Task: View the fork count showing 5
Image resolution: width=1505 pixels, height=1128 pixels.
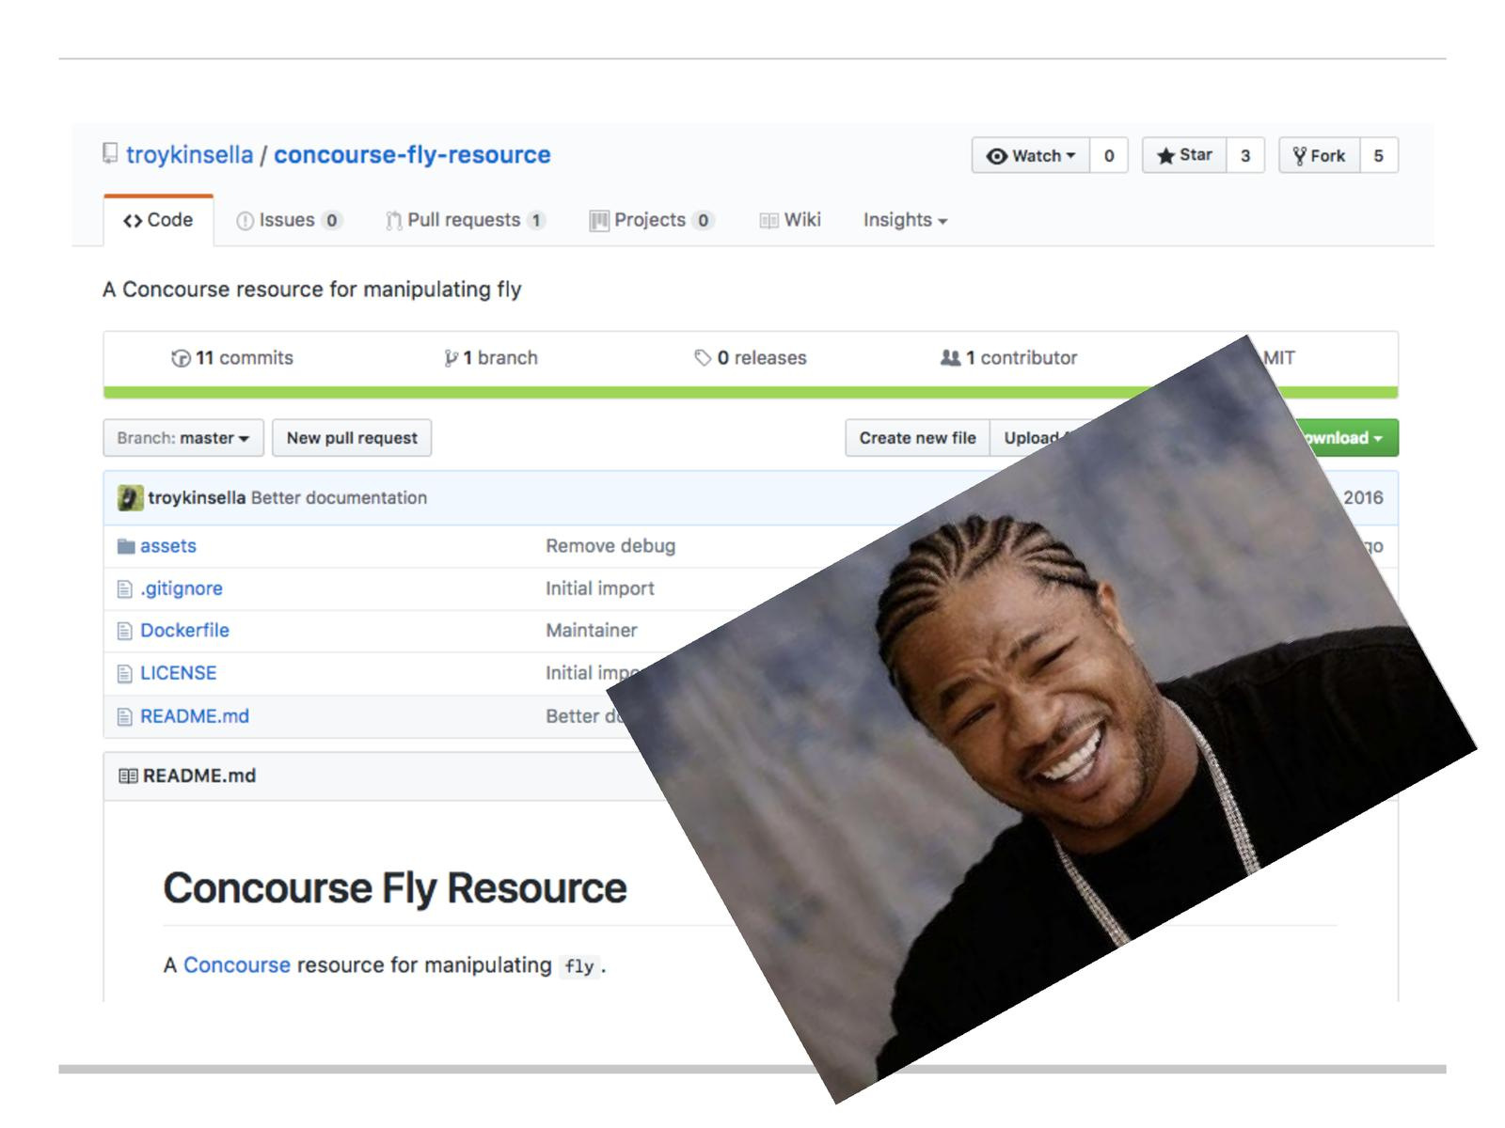Action: tap(1379, 156)
